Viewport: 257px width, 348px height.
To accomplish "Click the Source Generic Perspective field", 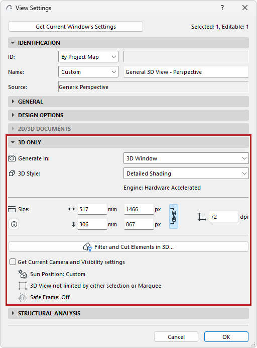I will point(153,87).
